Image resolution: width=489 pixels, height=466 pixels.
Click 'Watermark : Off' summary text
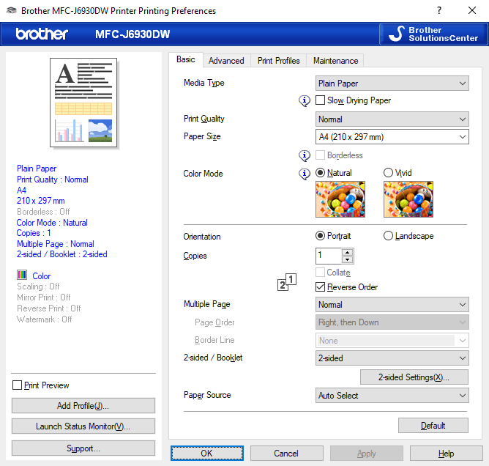point(45,319)
